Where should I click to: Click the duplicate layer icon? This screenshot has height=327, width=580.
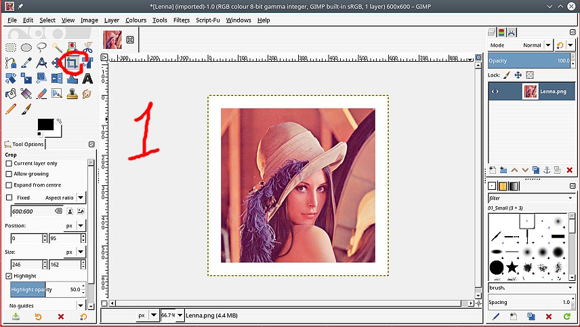(x=535, y=170)
